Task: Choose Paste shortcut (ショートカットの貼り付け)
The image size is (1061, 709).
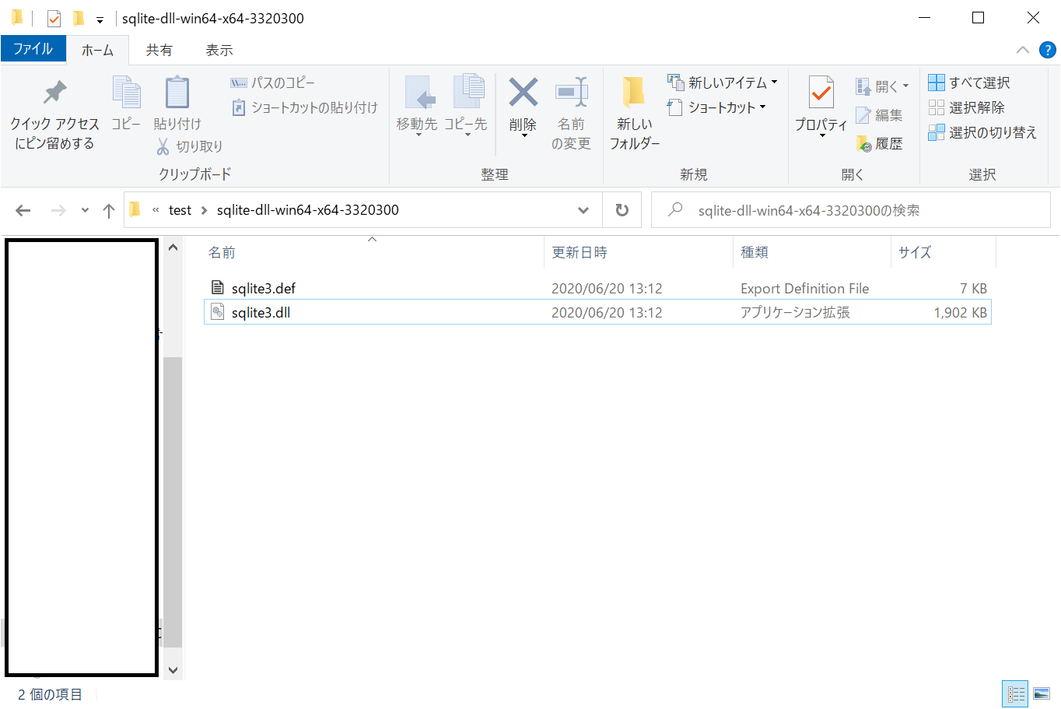Action: (305, 107)
